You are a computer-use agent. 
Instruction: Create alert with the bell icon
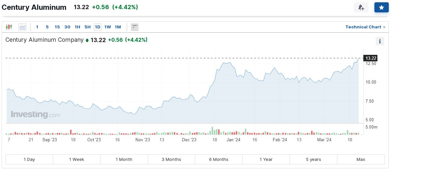point(361,8)
